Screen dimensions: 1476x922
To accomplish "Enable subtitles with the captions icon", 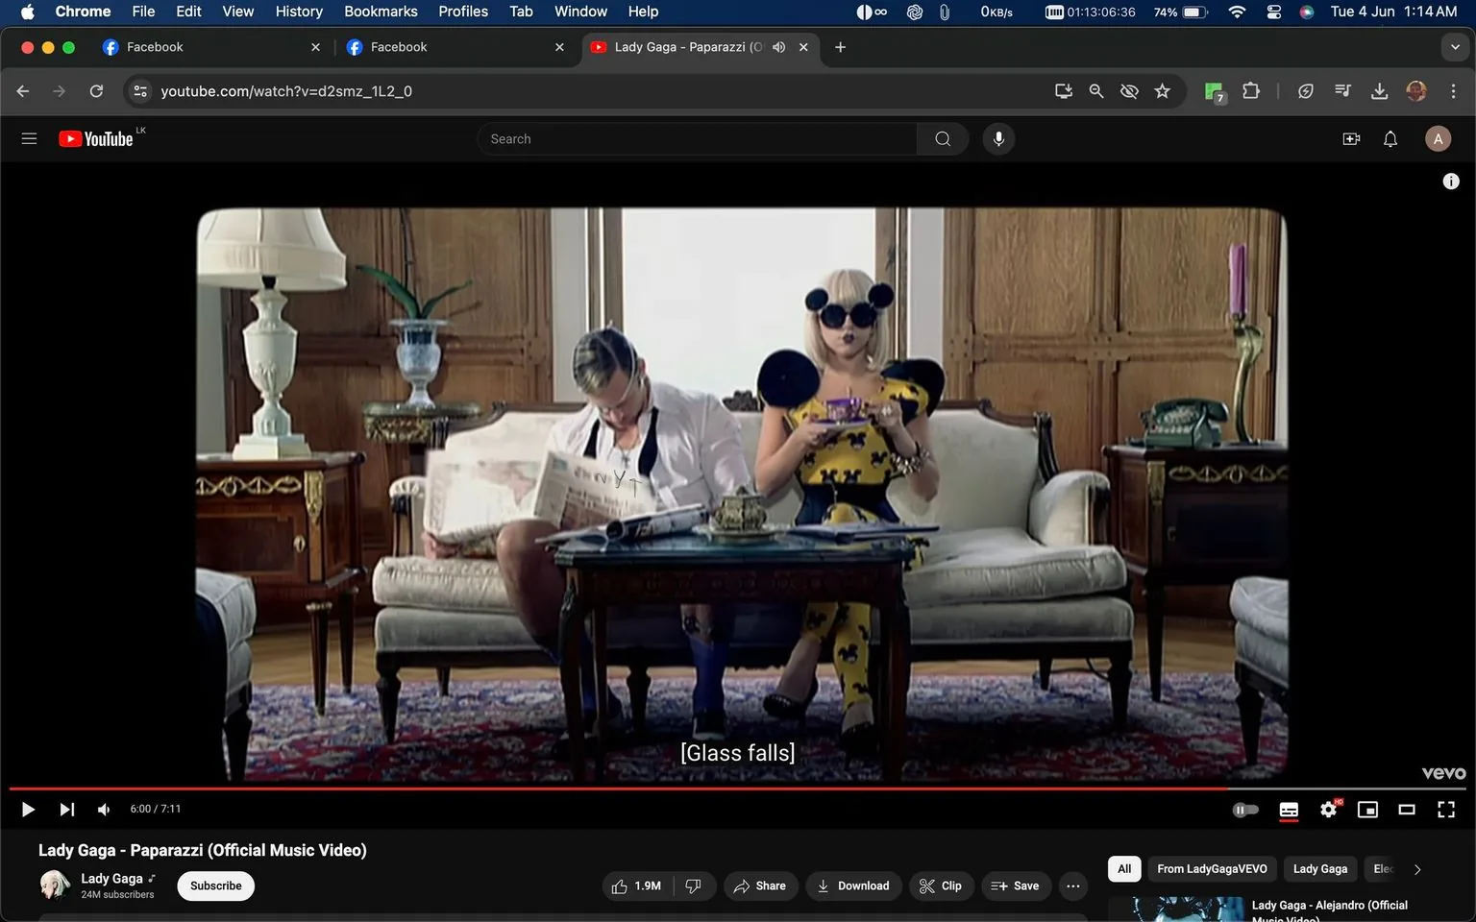I will [x=1289, y=810].
